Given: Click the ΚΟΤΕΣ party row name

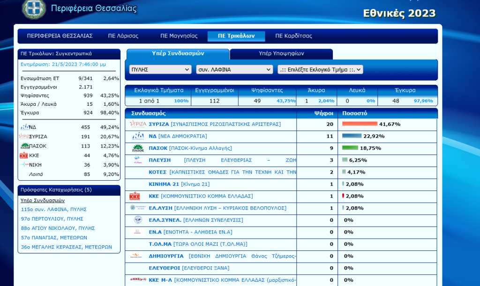Looking at the screenshot, I should [x=222, y=172].
